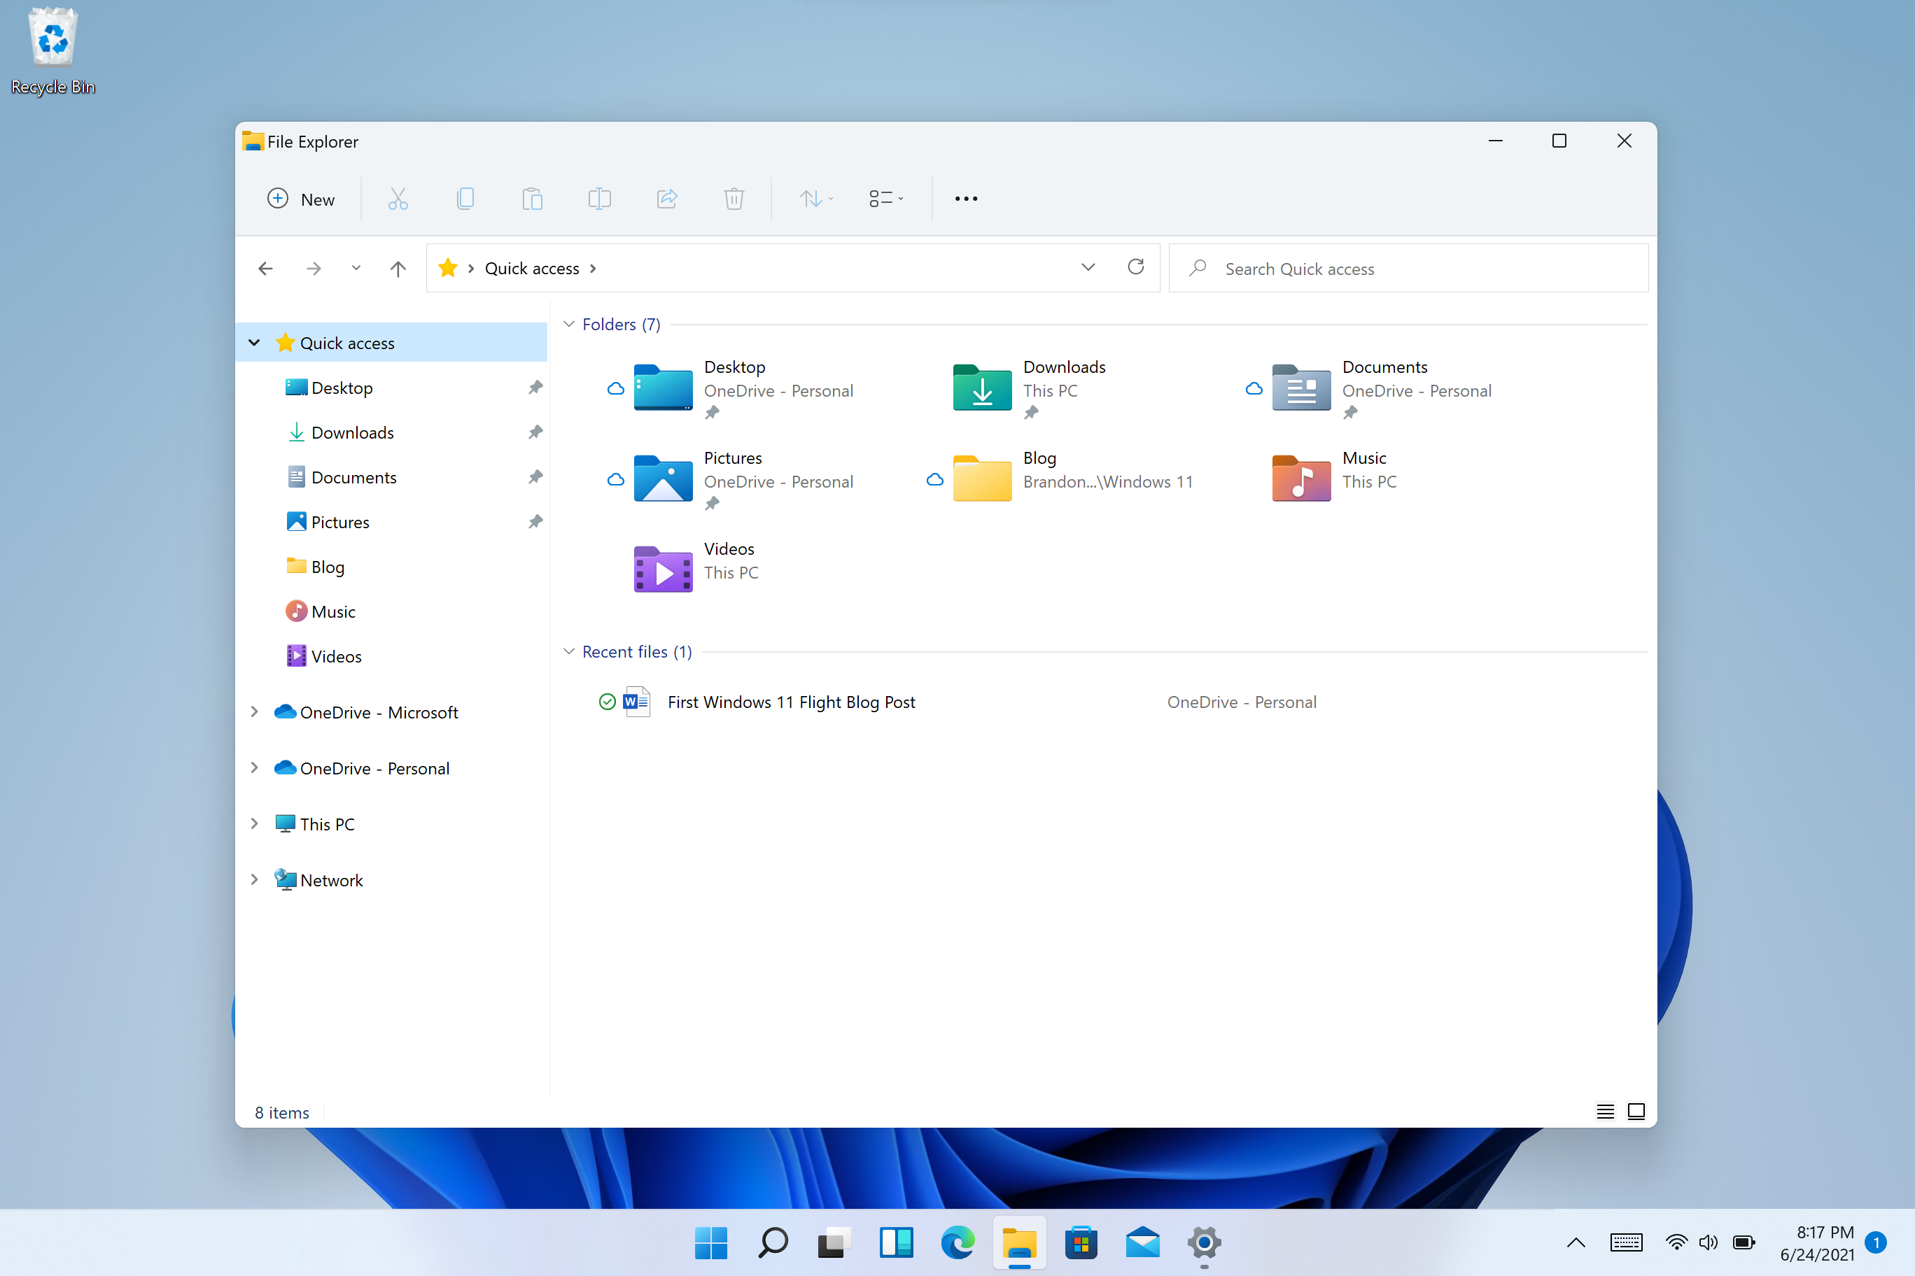The image size is (1915, 1276).
Task: Click the Share icon in toolbar
Action: (666, 198)
